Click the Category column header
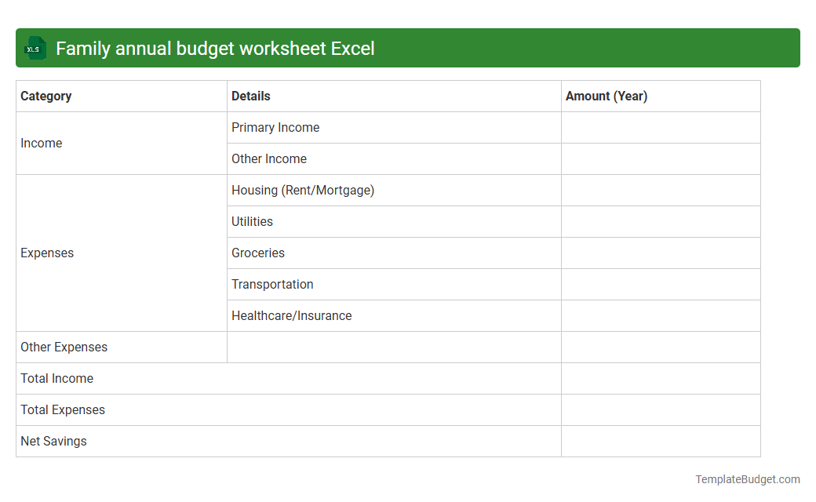Viewport: 816px width, 502px height. 46,96
